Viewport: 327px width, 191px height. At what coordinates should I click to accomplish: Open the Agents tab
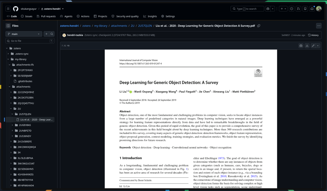66,16
